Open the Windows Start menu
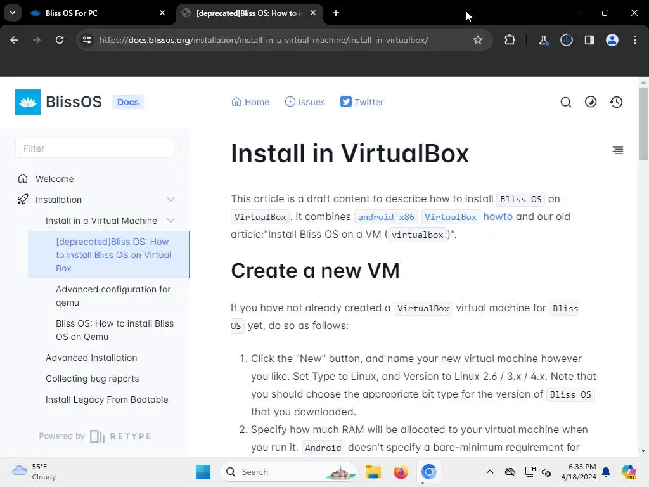This screenshot has width=649, height=487. [x=203, y=472]
